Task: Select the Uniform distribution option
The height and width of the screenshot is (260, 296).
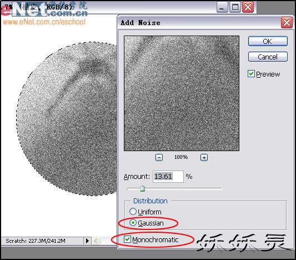Action: [133, 212]
